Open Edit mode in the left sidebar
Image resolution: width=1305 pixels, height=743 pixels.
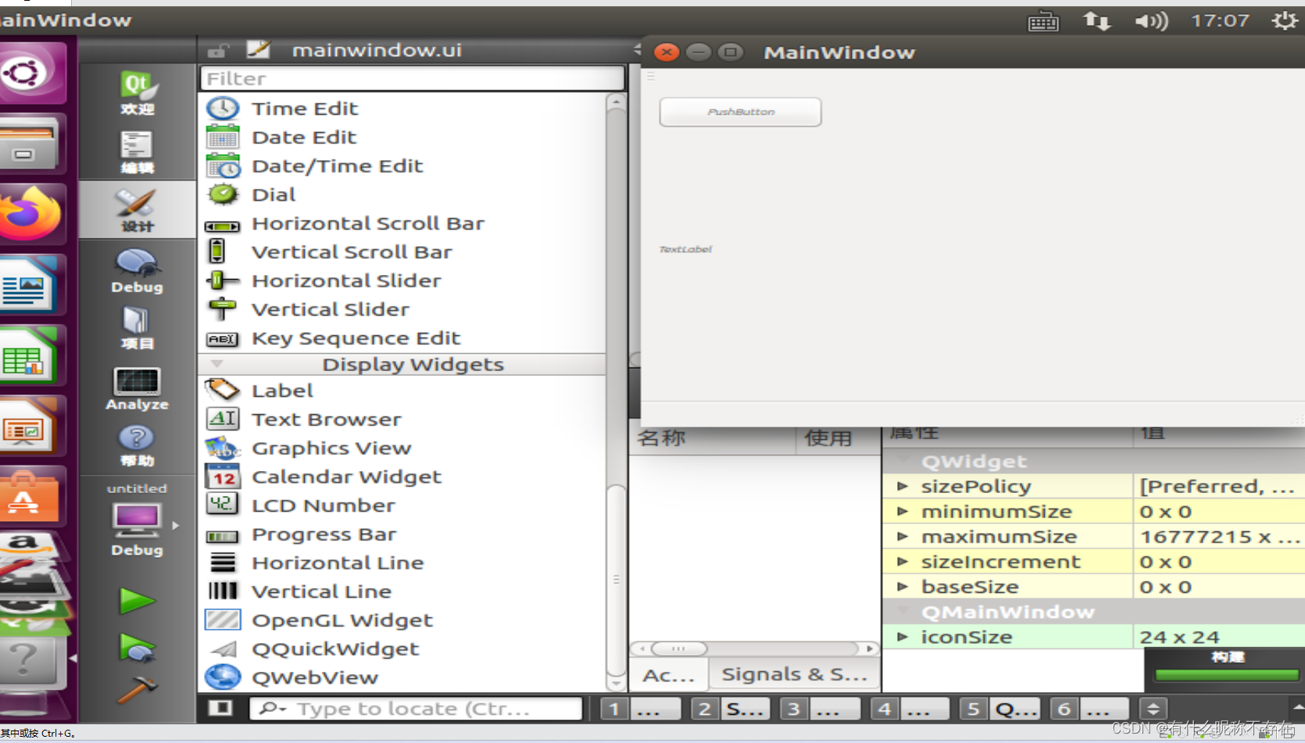point(137,150)
